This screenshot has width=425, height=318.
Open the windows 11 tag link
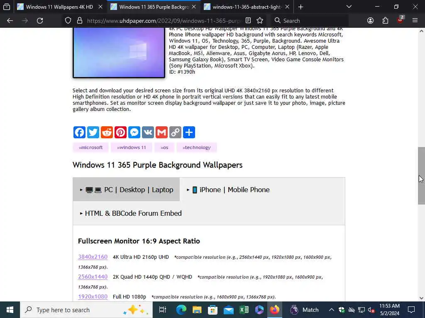pyautogui.click(x=132, y=147)
